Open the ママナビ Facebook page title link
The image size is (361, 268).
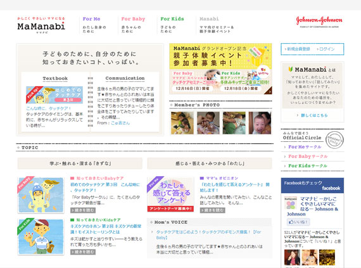pos(312,207)
